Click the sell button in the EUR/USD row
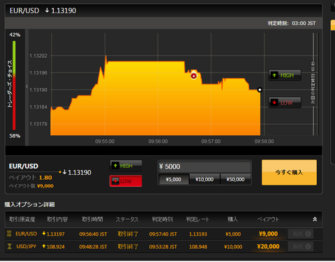Screen dimensions: 335x262 301,234
